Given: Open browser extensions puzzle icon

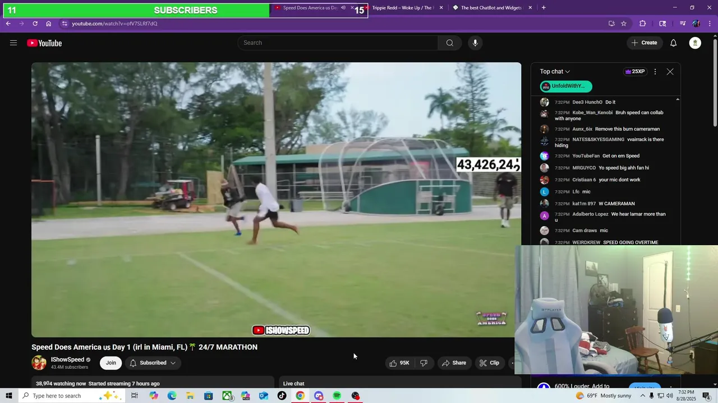Looking at the screenshot, I should (643, 24).
